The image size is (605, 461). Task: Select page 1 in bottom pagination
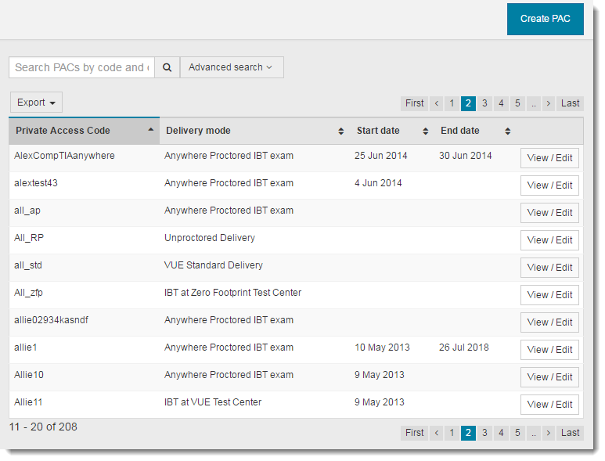(x=452, y=433)
